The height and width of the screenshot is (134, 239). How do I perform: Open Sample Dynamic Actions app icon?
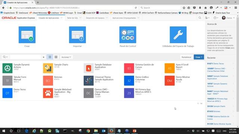pyautogui.click(x=7, y=68)
